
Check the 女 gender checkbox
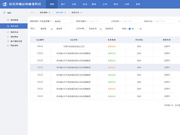pos(138,29)
